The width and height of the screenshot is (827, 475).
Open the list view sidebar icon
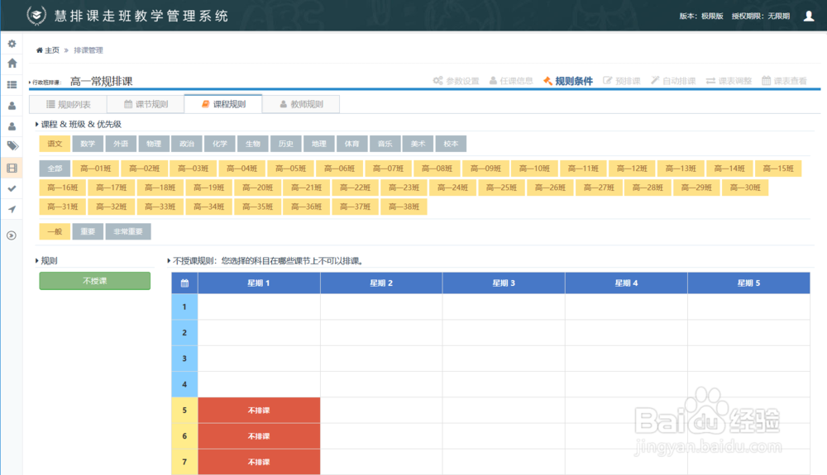point(12,84)
